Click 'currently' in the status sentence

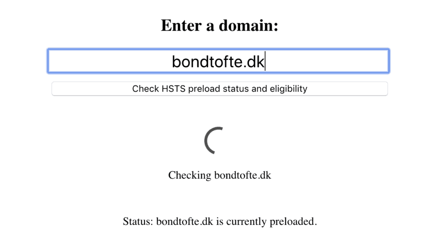[246, 221]
